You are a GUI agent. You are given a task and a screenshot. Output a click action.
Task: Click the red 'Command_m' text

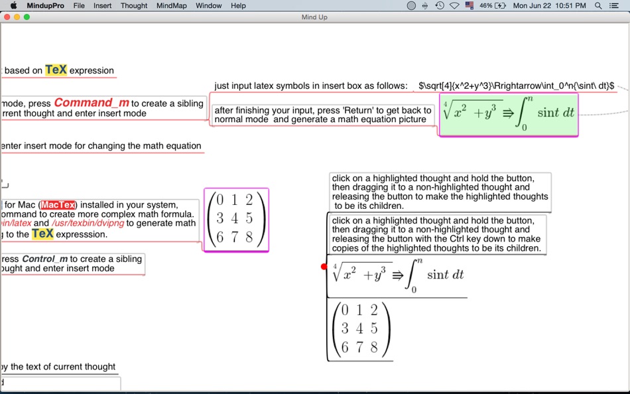click(x=92, y=103)
